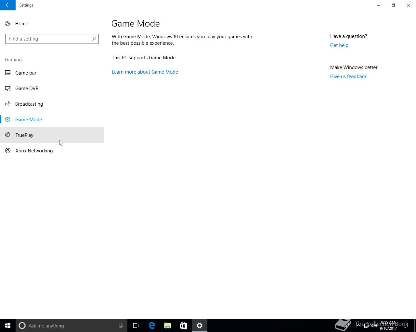The width and height of the screenshot is (416, 332).
Task: Click the "Make Windows better" heading
Action: tap(354, 67)
